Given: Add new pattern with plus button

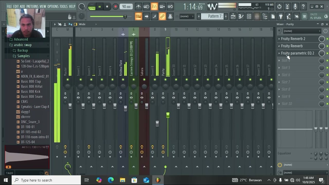Looking at the screenshot, I should [226, 16].
